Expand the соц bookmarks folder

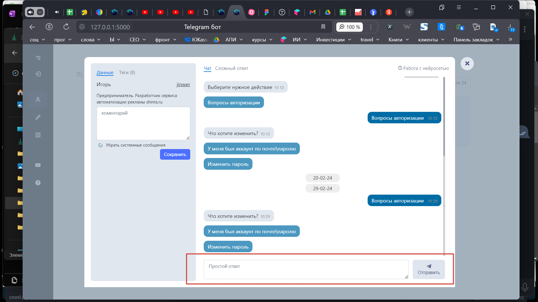pyautogui.click(x=38, y=40)
